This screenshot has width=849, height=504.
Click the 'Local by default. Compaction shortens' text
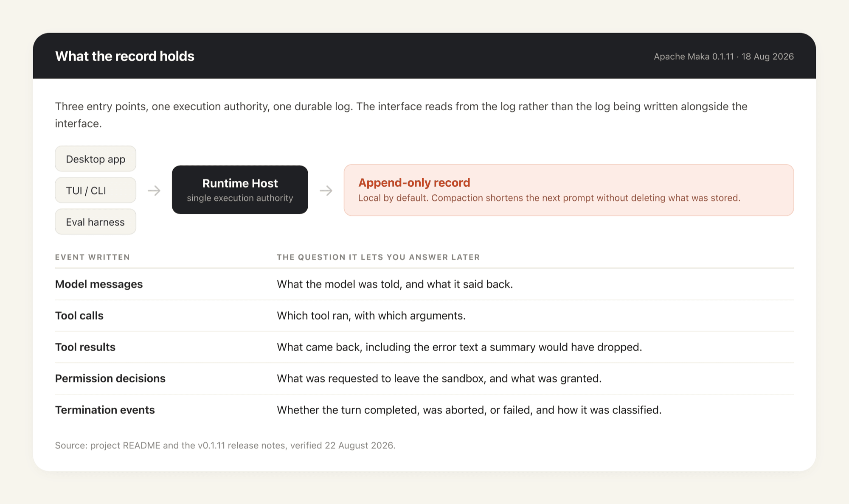pyautogui.click(x=549, y=198)
